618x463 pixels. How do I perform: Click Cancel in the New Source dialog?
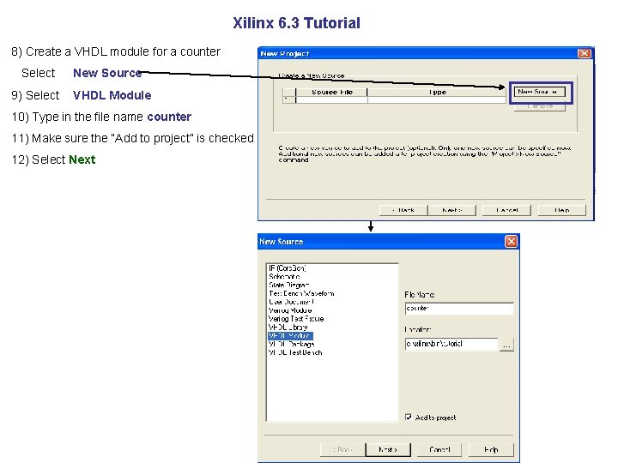coord(439,449)
